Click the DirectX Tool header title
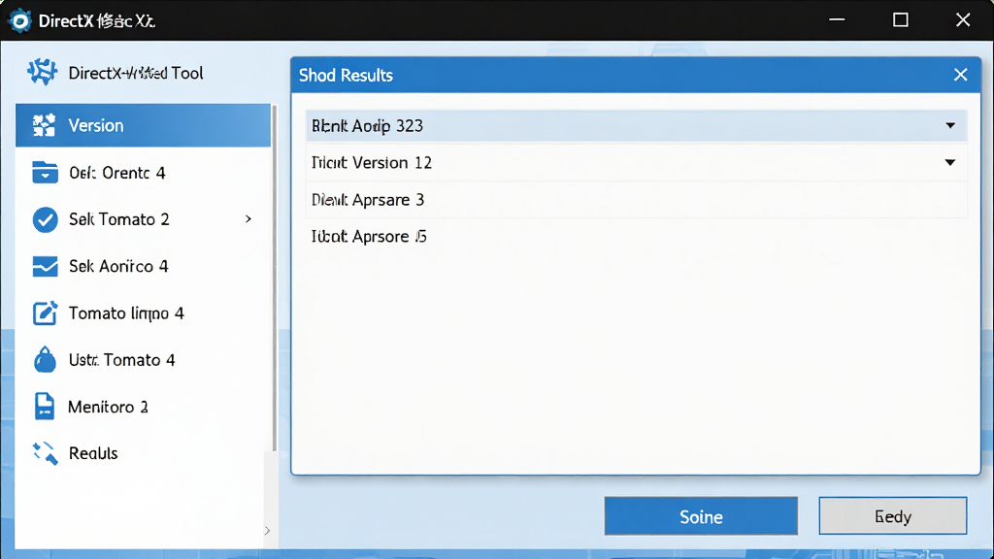The image size is (994, 559). click(x=136, y=73)
